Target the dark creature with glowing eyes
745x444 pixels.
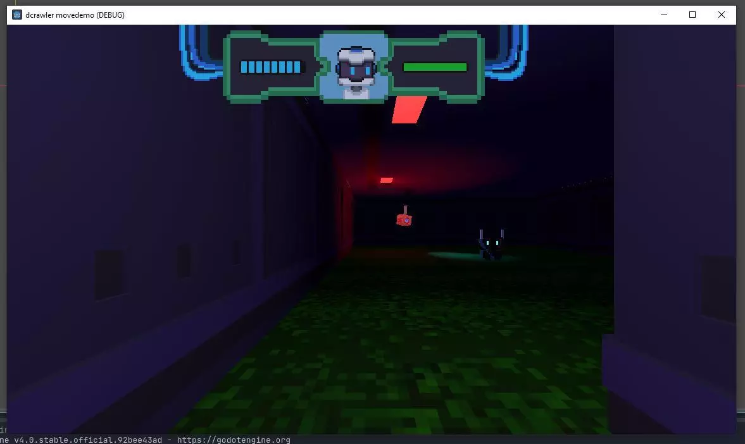[x=491, y=245]
